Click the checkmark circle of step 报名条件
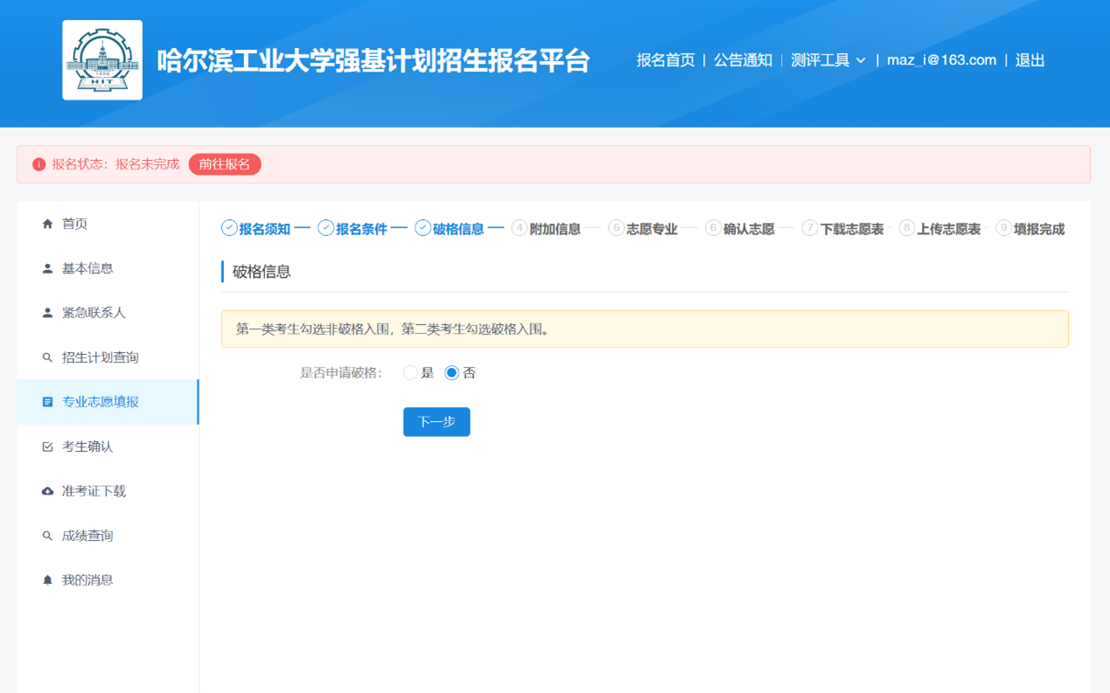The width and height of the screenshot is (1110, 693). tap(326, 228)
